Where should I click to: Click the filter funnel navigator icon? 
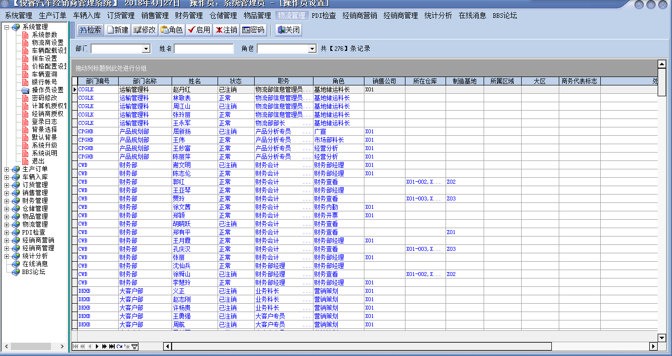(x=134, y=347)
